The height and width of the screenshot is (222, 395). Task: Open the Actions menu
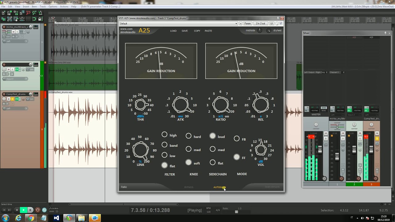click(64, 6)
